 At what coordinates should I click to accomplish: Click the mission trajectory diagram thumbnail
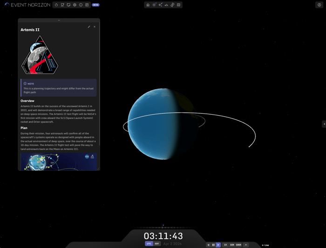click(x=59, y=162)
